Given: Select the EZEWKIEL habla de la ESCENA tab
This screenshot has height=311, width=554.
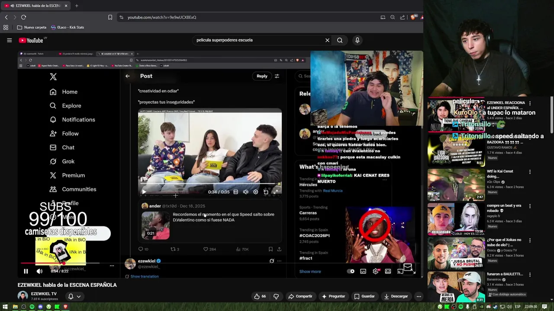Looking at the screenshot, I should point(36,6).
